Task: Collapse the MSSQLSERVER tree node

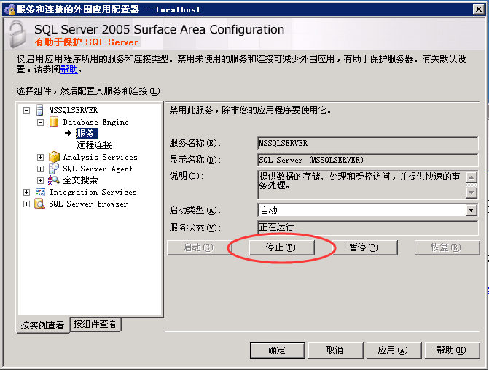Action: (x=26, y=110)
